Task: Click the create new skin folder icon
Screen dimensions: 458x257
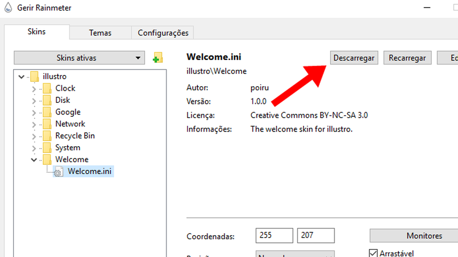Action: (158, 58)
